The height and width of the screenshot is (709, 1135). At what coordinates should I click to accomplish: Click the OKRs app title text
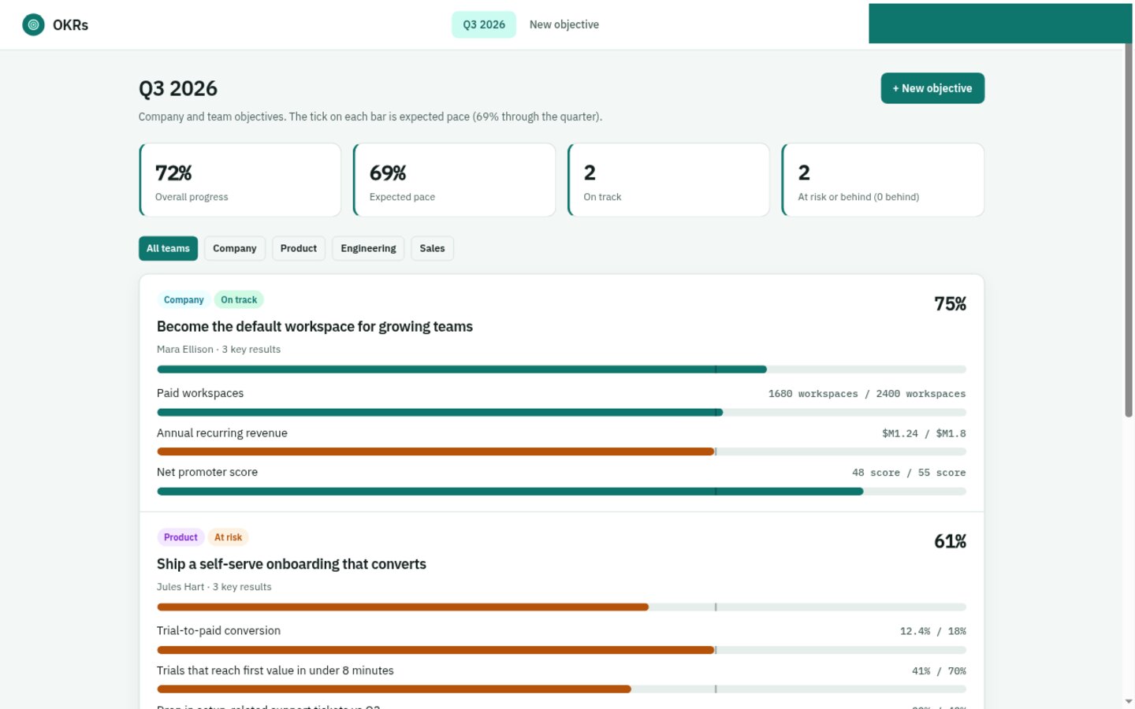coord(70,25)
